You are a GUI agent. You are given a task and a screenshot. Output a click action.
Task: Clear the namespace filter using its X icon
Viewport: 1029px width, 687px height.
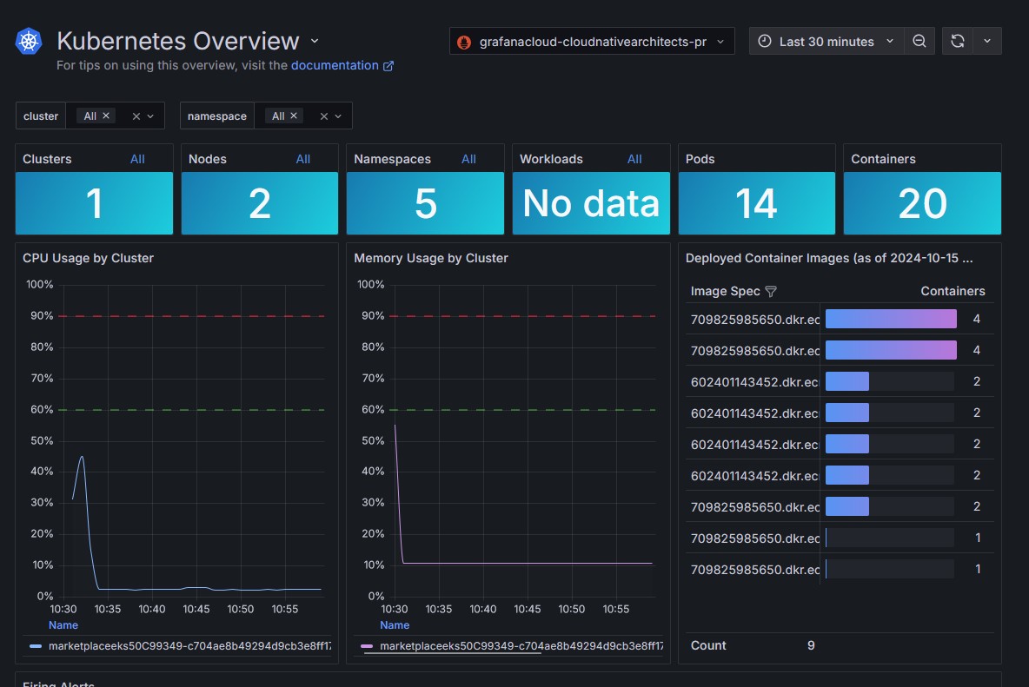pos(324,116)
